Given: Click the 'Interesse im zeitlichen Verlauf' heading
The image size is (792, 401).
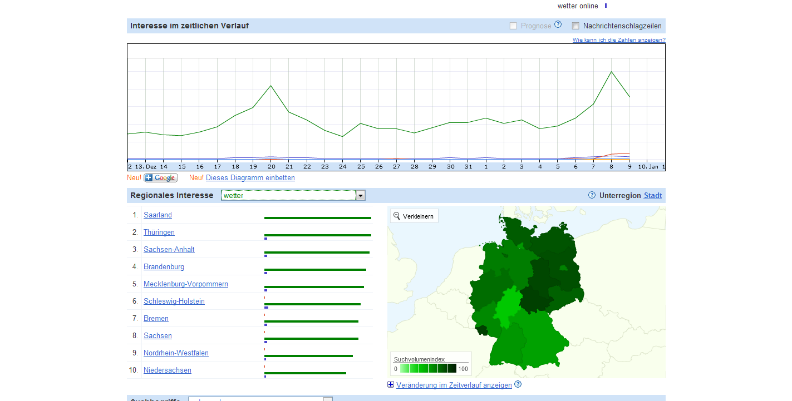Looking at the screenshot, I should (x=189, y=26).
